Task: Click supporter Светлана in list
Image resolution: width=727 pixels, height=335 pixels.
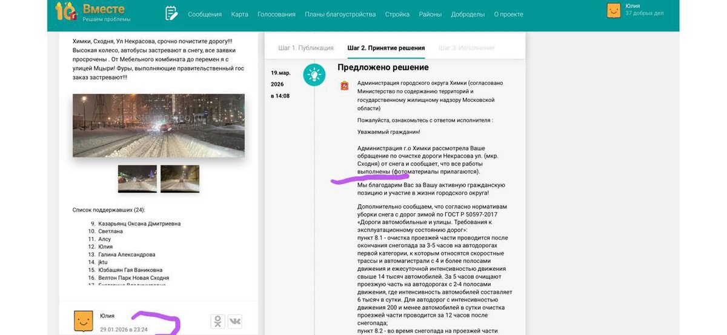Action: coord(110,231)
